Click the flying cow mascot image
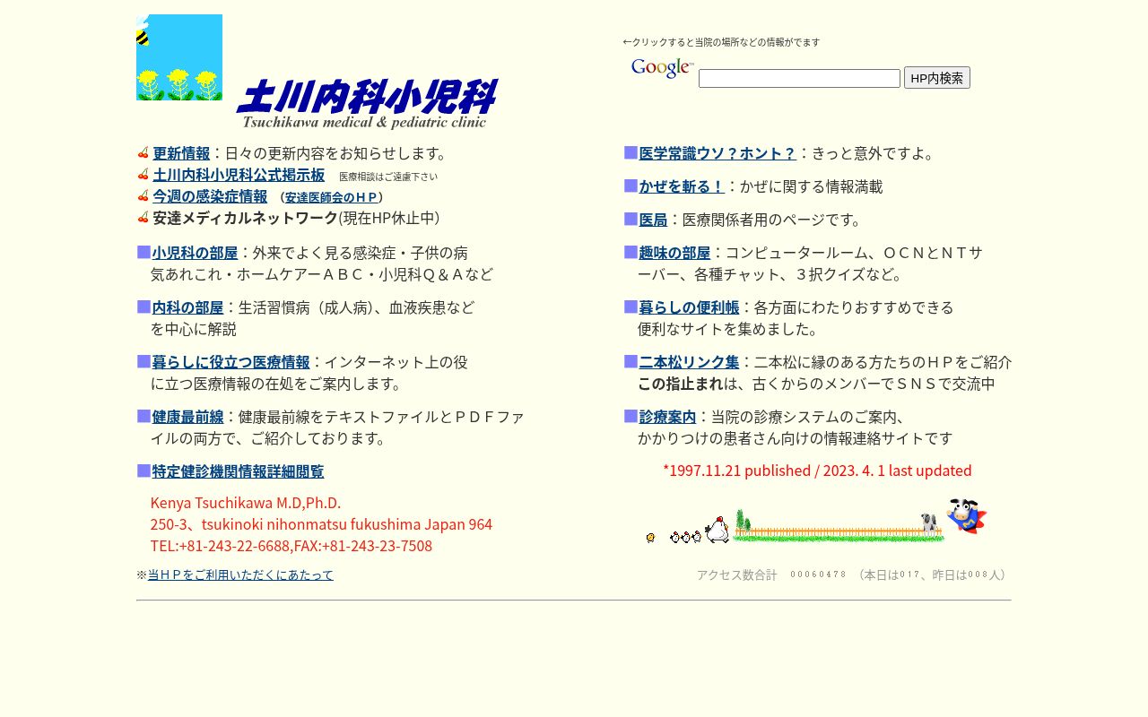The image size is (1148, 717). point(967,516)
